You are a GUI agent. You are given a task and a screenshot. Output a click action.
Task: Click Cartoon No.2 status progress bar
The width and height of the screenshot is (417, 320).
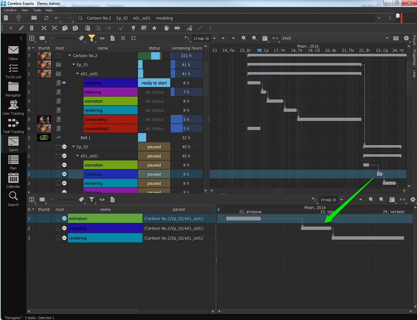tap(154, 55)
